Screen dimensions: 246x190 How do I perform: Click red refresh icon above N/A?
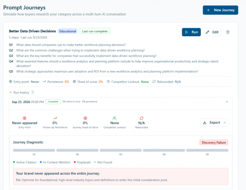tap(141, 118)
